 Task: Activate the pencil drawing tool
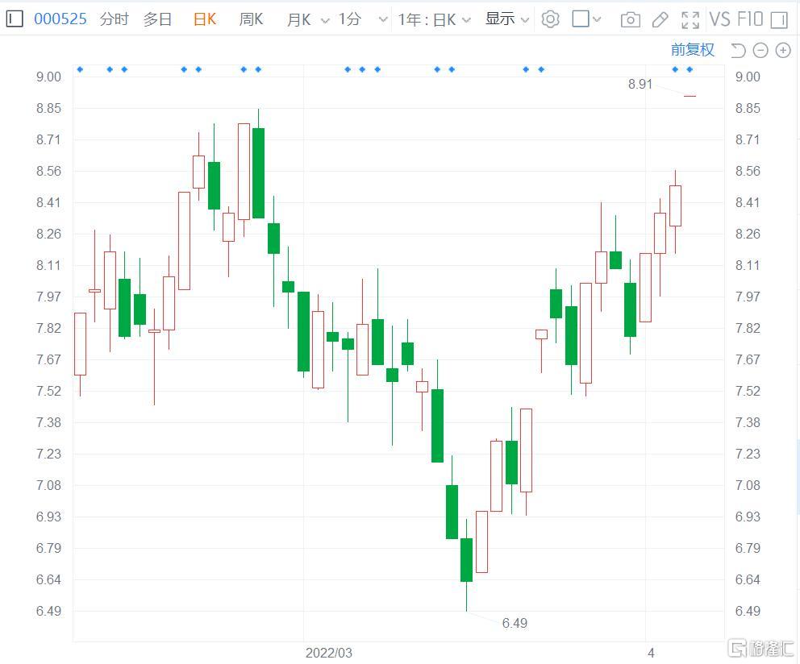click(660, 20)
